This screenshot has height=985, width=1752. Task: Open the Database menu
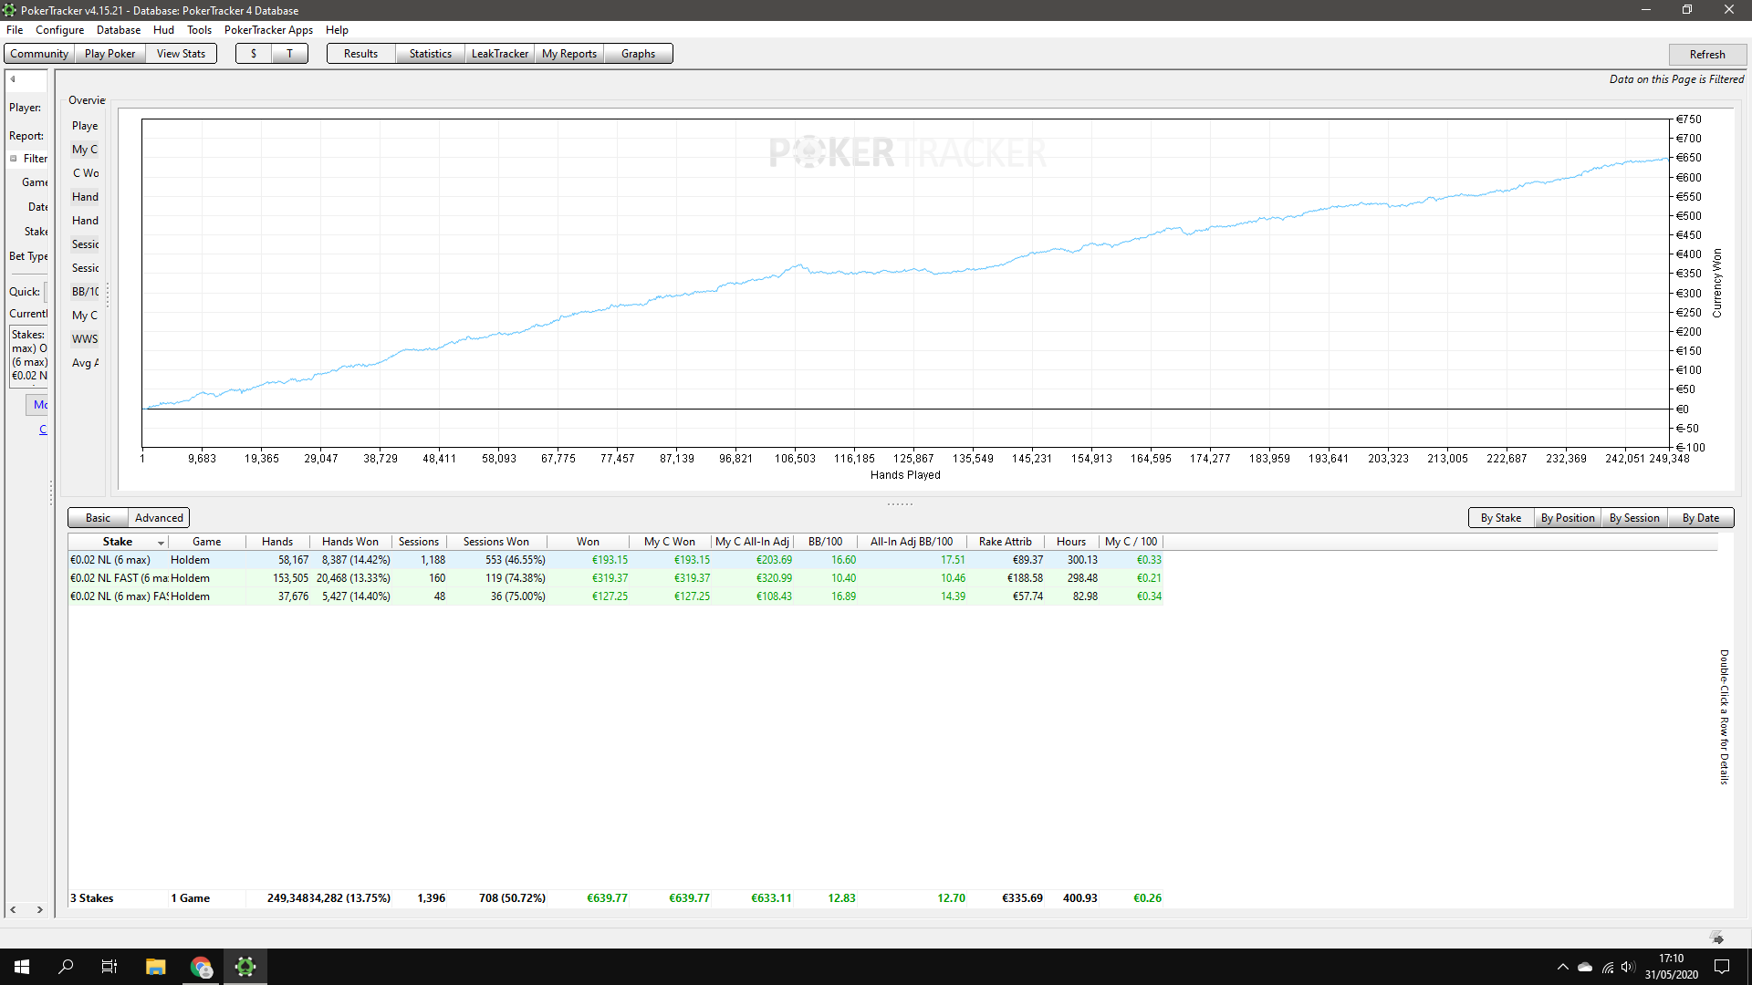point(119,30)
